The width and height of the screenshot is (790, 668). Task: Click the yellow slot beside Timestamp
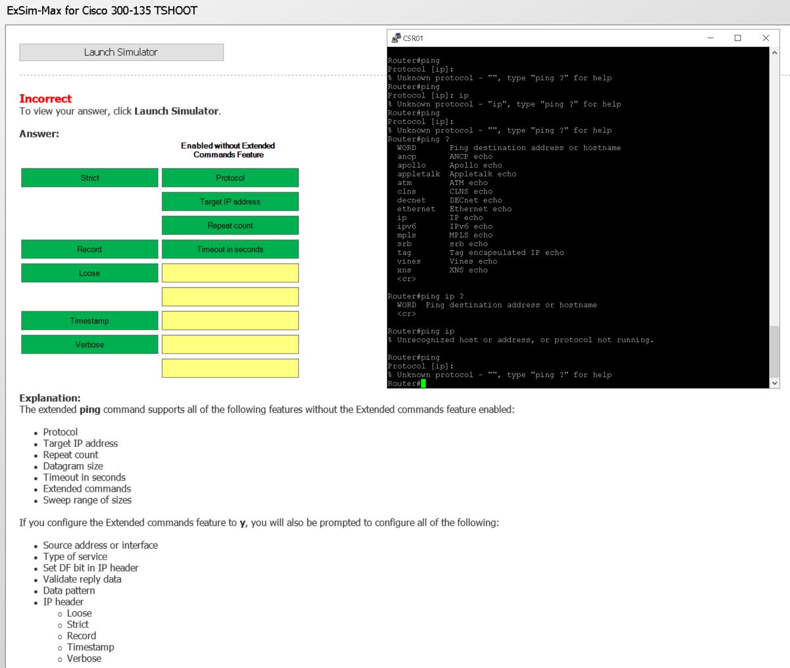click(230, 321)
